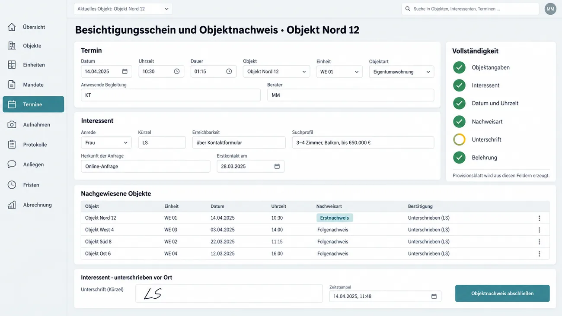The width and height of the screenshot is (562, 316).
Task: Click the Bestätigung column header
Action: 420,206
